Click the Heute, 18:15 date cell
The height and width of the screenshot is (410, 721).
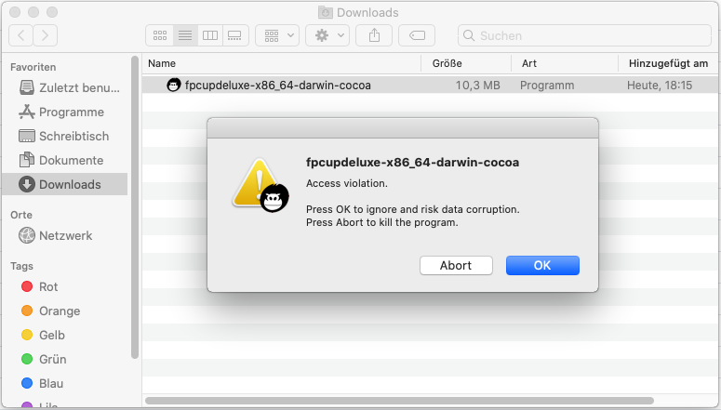[x=660, y=86]
